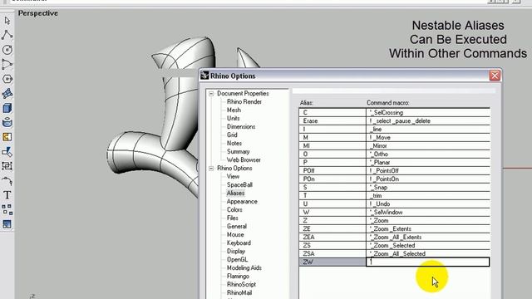The image size is (532, 299).
Task: Open the Grid settings page
Action: click(232, 135)
